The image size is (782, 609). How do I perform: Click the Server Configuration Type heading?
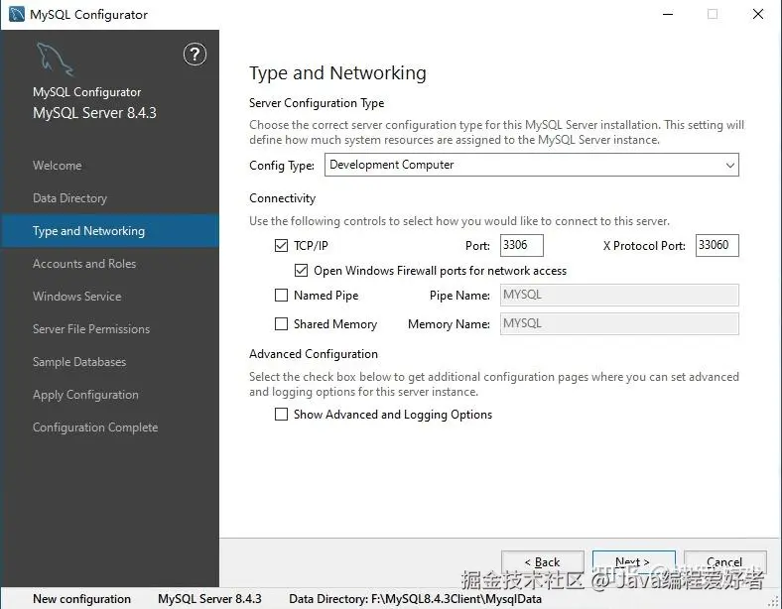pos(317,103)
